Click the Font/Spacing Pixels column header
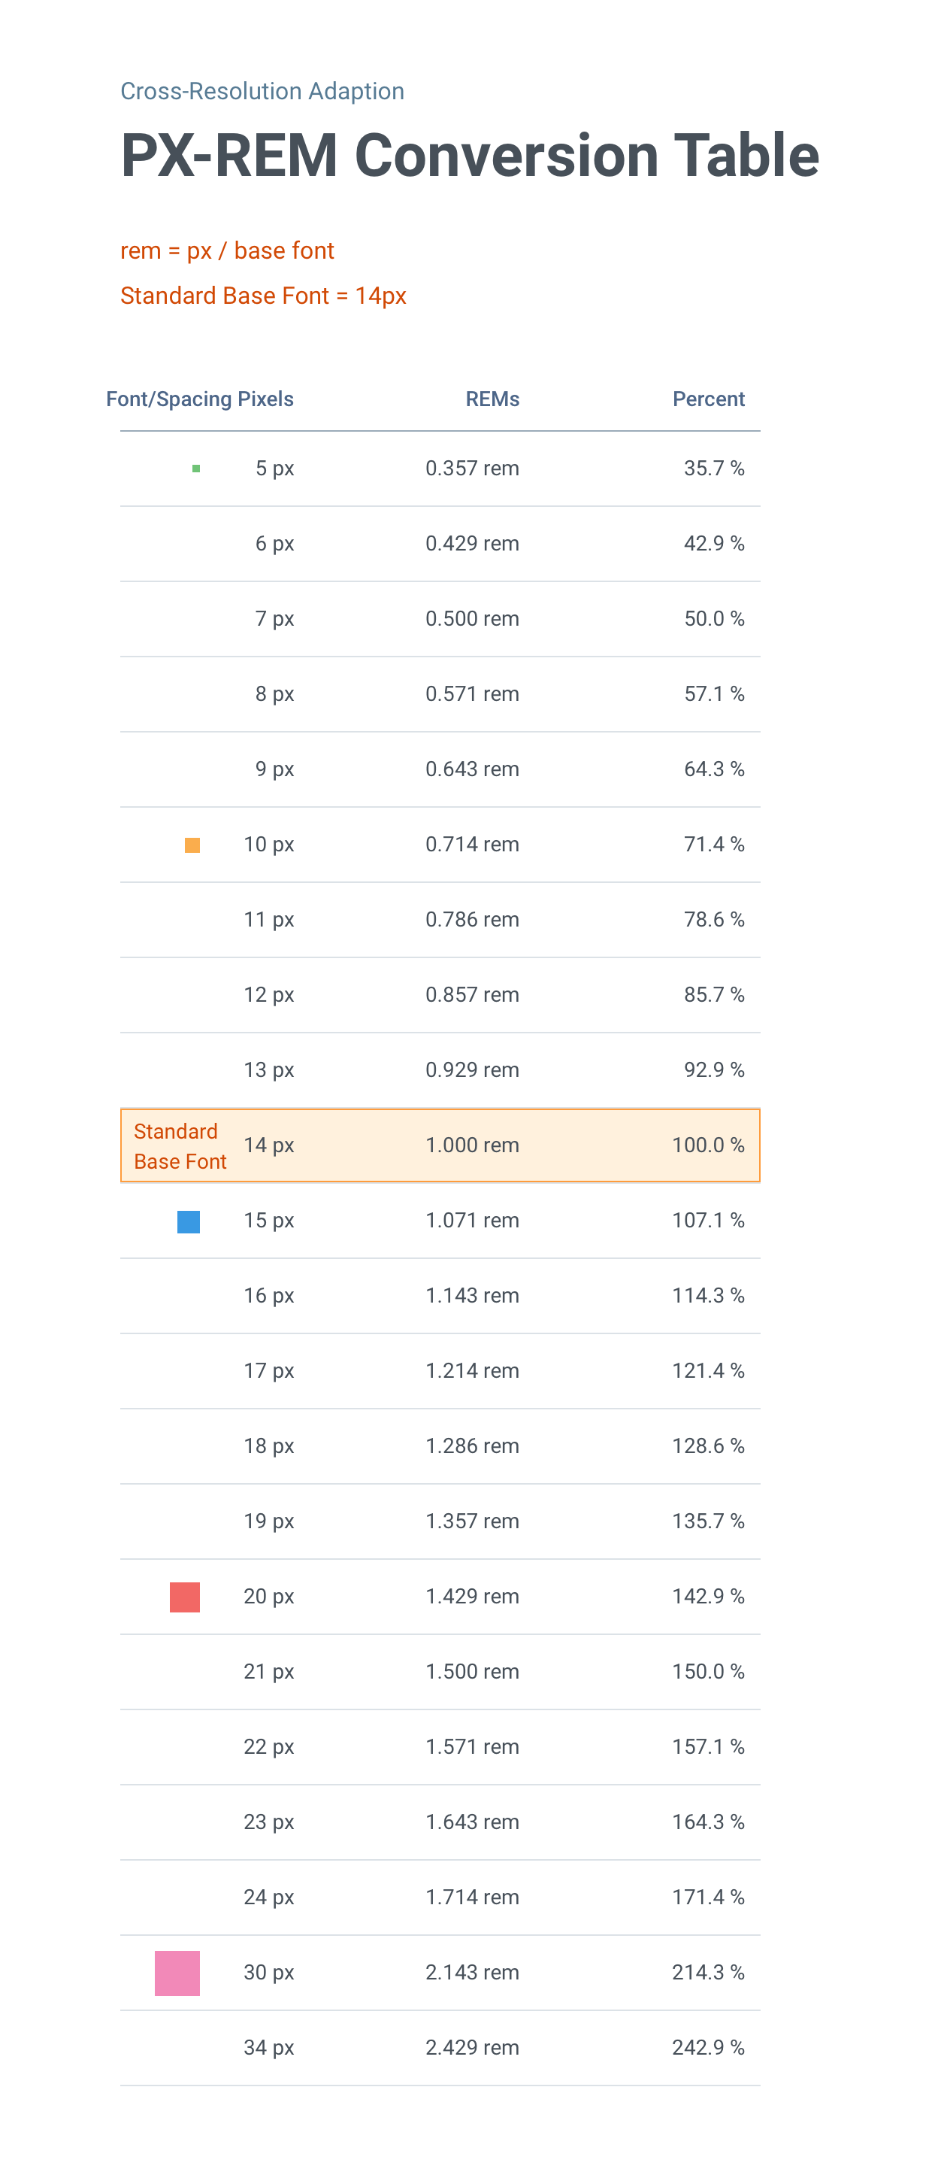This screenshot has width=941, height=2175. point(199,399)
